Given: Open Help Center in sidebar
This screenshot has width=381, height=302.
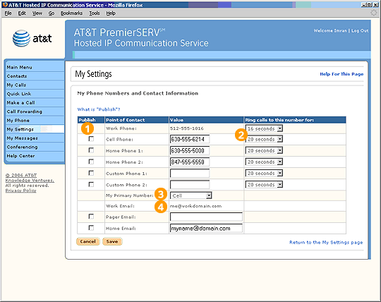Looking at the screenshot, I should (x=35, y=156).
